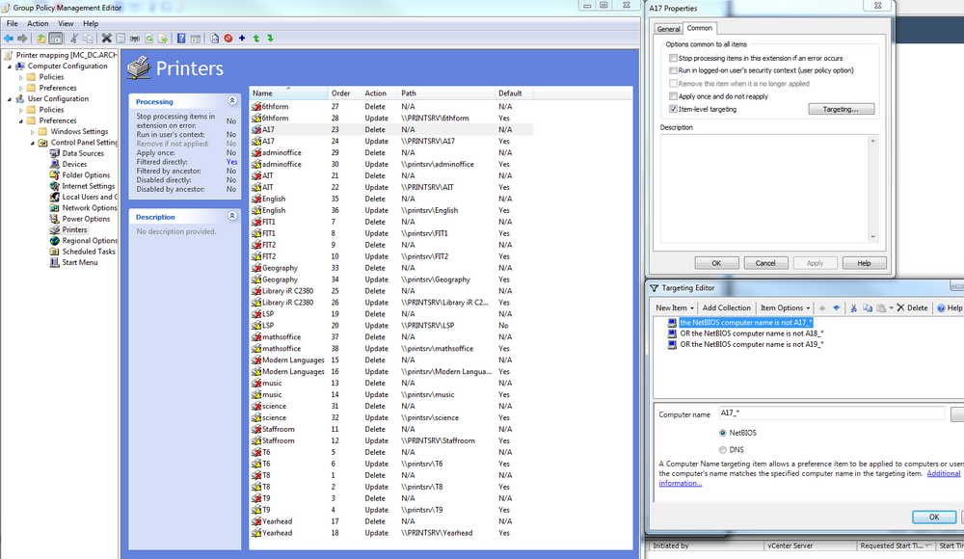Click the green Move item down arrow
Viewport: 964px width, 559px height.
pyautogui.click(x=270, y=39)
